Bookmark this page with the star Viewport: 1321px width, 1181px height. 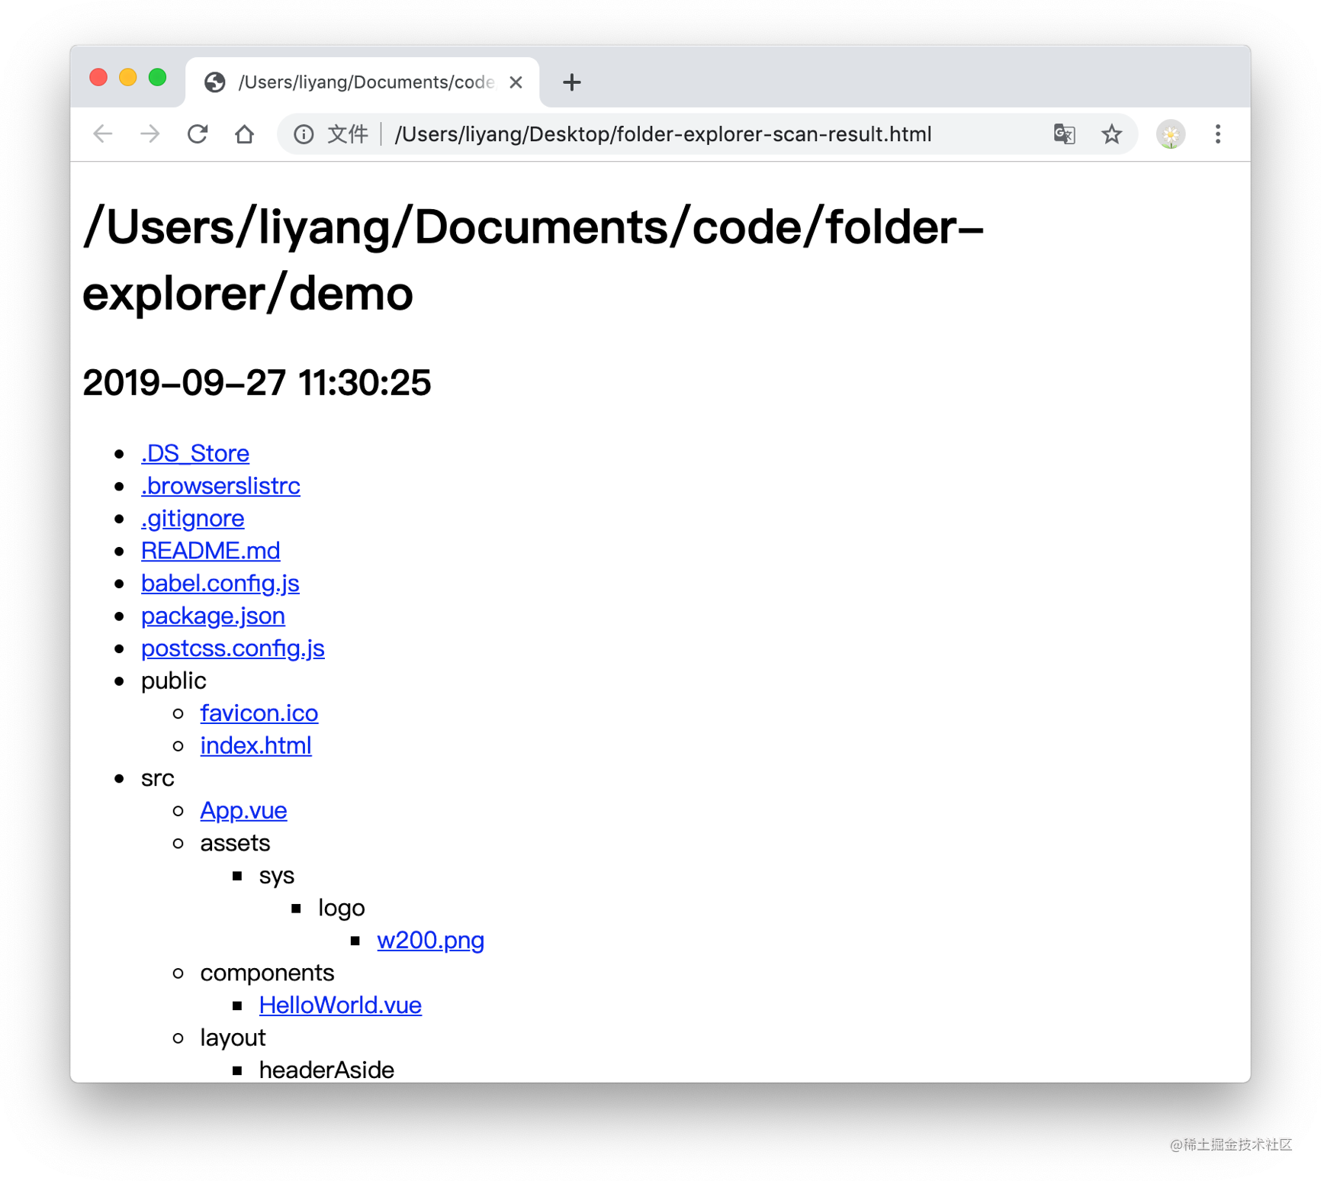[x=1111, y=134]
